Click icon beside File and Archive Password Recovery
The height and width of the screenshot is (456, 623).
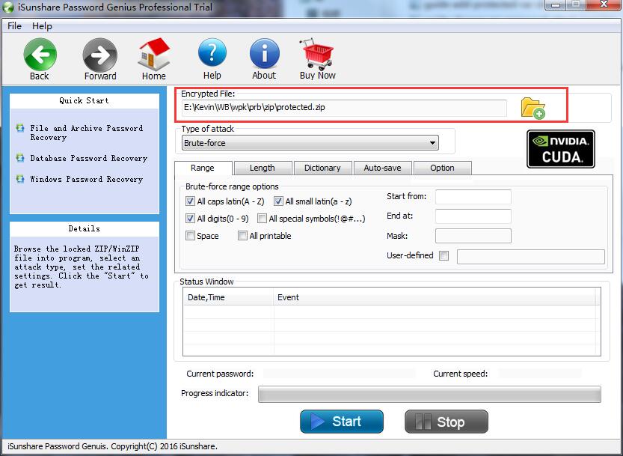(20, 128)
